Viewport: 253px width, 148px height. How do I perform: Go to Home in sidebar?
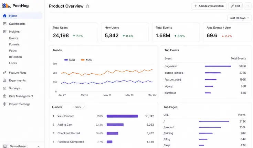click(x=22, y=16)
